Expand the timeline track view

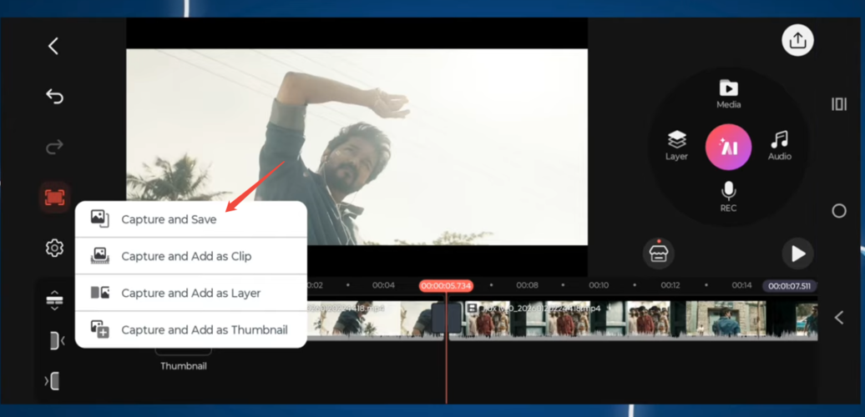pyautogui.click(x=54, y=301)
